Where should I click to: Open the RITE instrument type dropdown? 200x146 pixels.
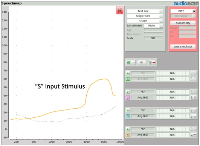pos(183,11)
